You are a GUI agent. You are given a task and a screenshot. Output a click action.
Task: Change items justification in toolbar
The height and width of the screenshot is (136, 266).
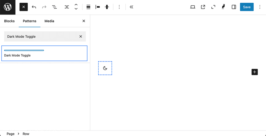98,7
